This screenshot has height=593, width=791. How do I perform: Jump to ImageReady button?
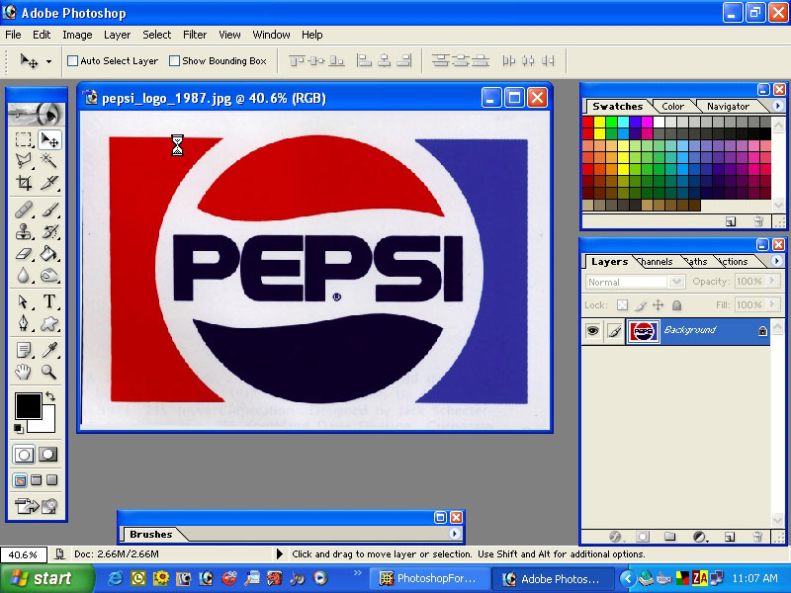[37, 505]
